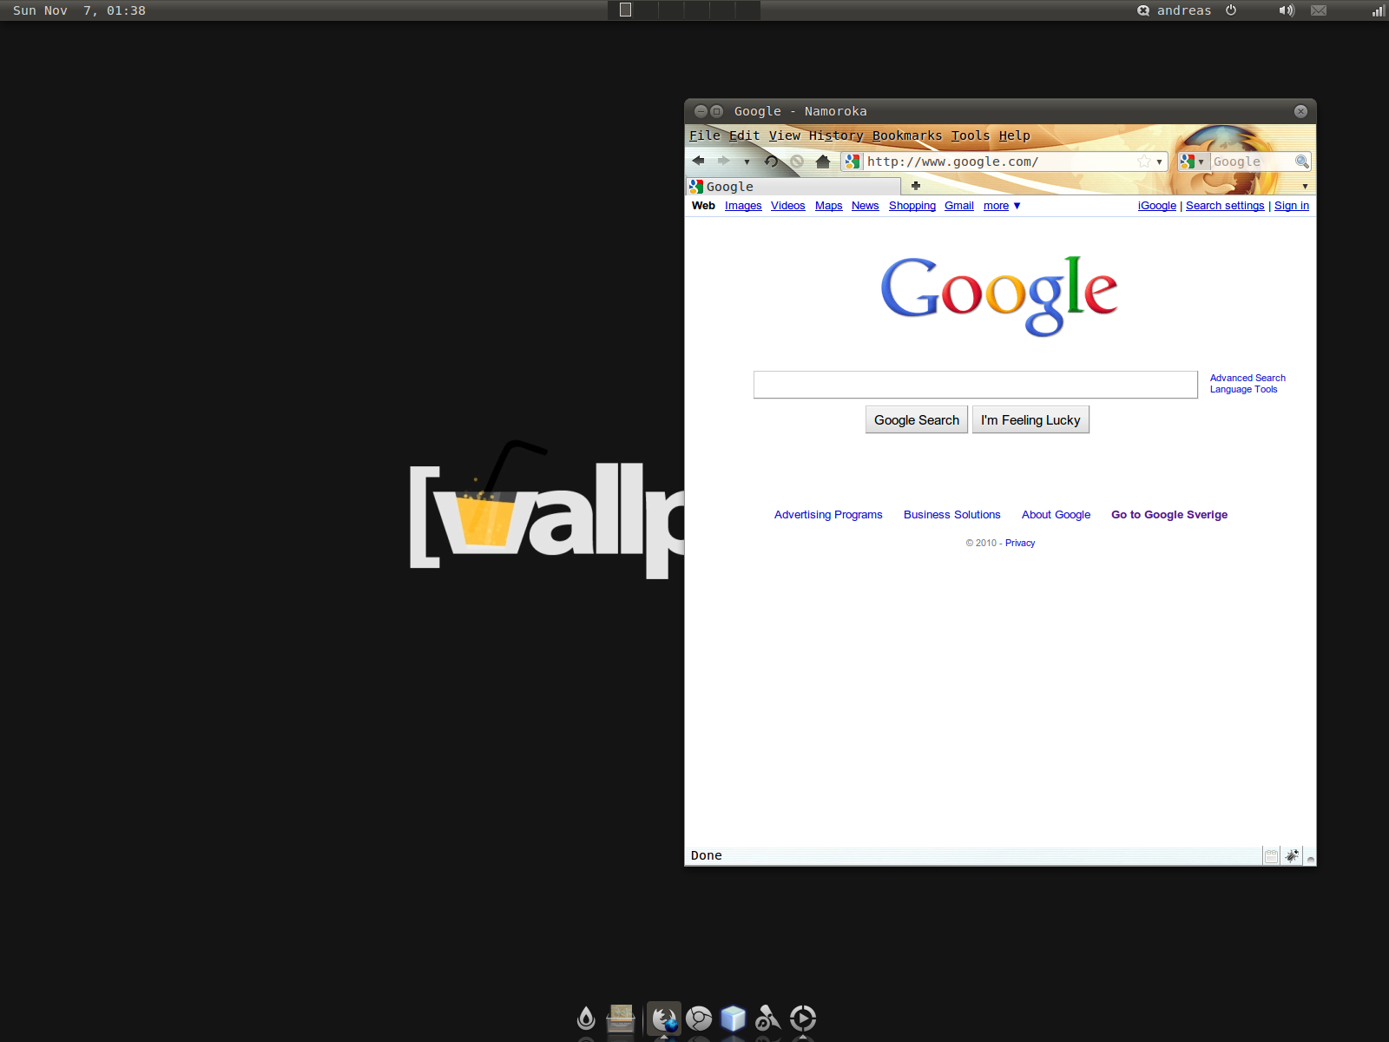Reload the current page
This screenshot has width=1389, height=1042.
[x=771, y=162]
